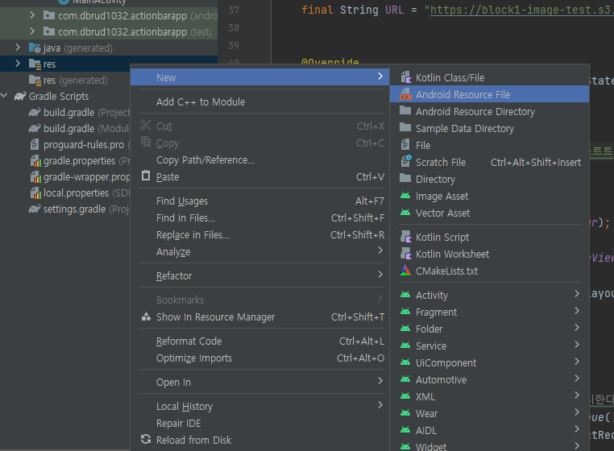Open the S3 URL link in code

click(521, 10)
